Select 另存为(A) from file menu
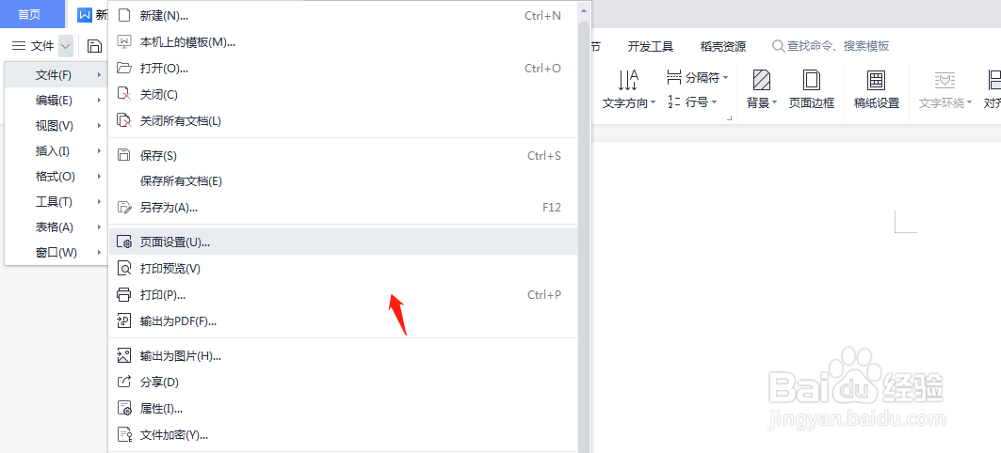 344,207
